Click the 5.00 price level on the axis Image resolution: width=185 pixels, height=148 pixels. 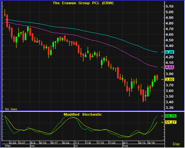coord(169,12)
